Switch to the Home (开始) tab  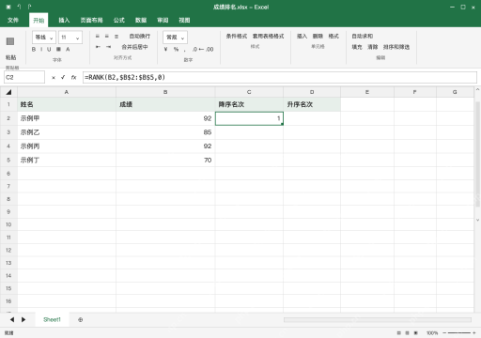[39, 21]
